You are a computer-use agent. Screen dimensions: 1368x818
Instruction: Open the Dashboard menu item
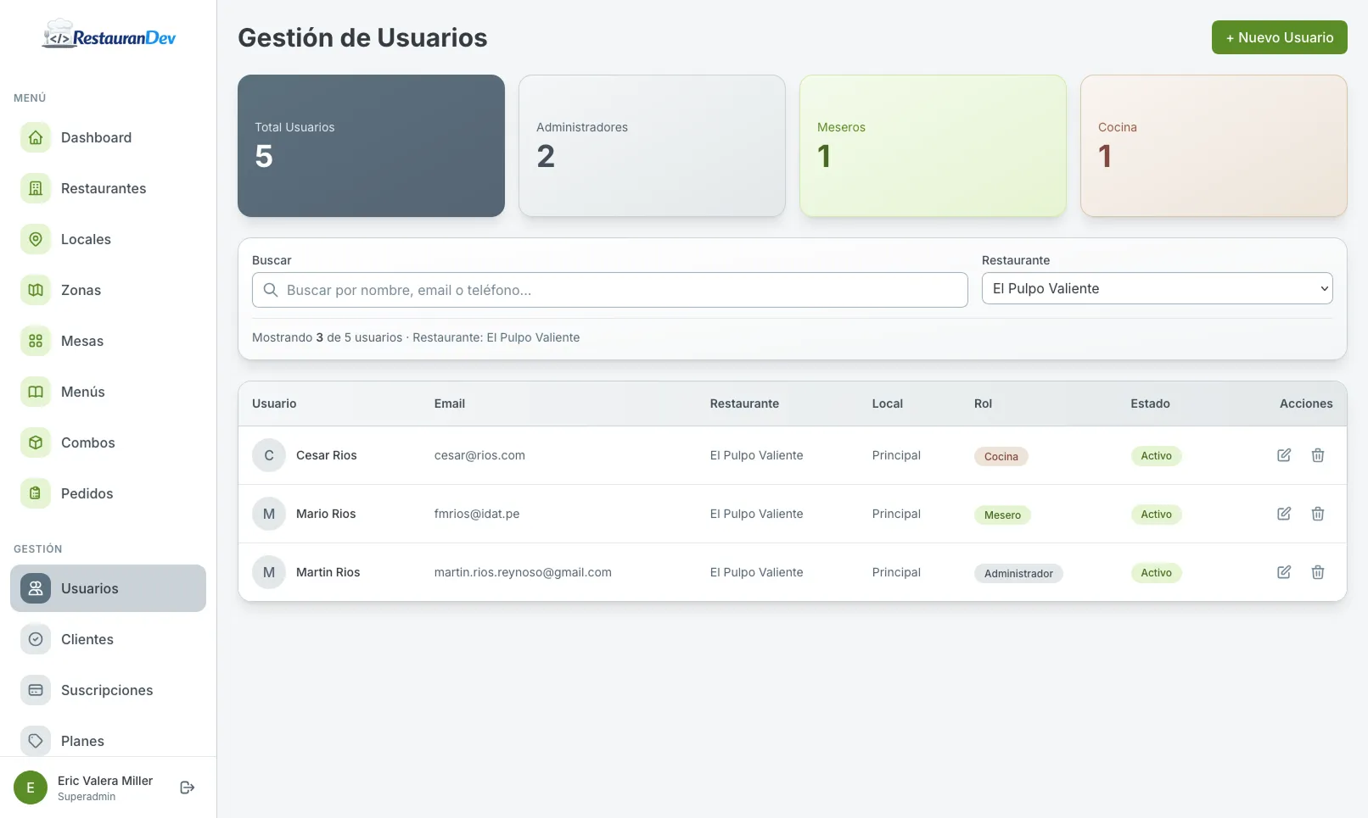[108, 137]
